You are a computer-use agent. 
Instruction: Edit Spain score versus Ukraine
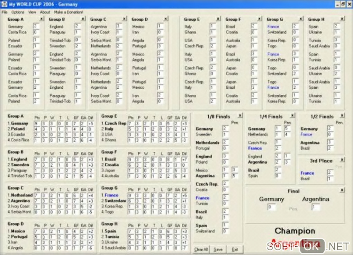337,26
